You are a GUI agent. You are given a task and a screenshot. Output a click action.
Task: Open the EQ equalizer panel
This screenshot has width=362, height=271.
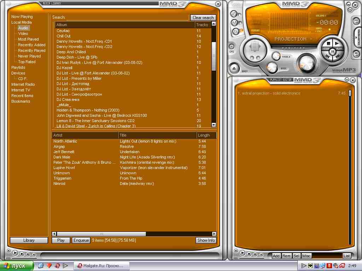pos(356,54)
